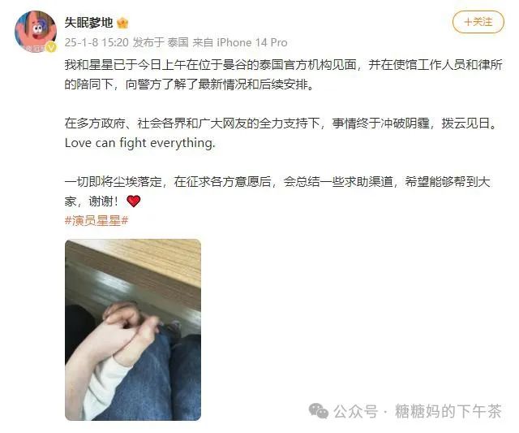Image resolution: width=519 pixels, height=433 pixels.
Task: Click the paragraph starting 我和星星已于今日上午
Action: click(283, 75)
